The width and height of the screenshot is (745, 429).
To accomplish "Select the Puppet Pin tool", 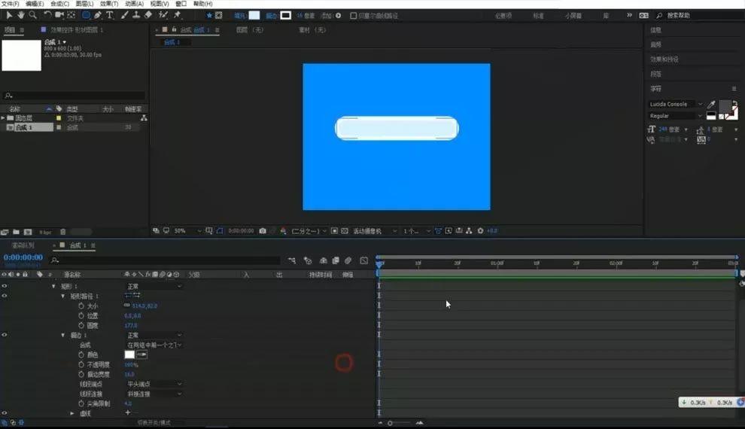I will point(178,15).
